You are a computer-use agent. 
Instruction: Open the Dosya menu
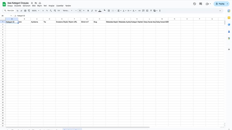tap(10, 6)
